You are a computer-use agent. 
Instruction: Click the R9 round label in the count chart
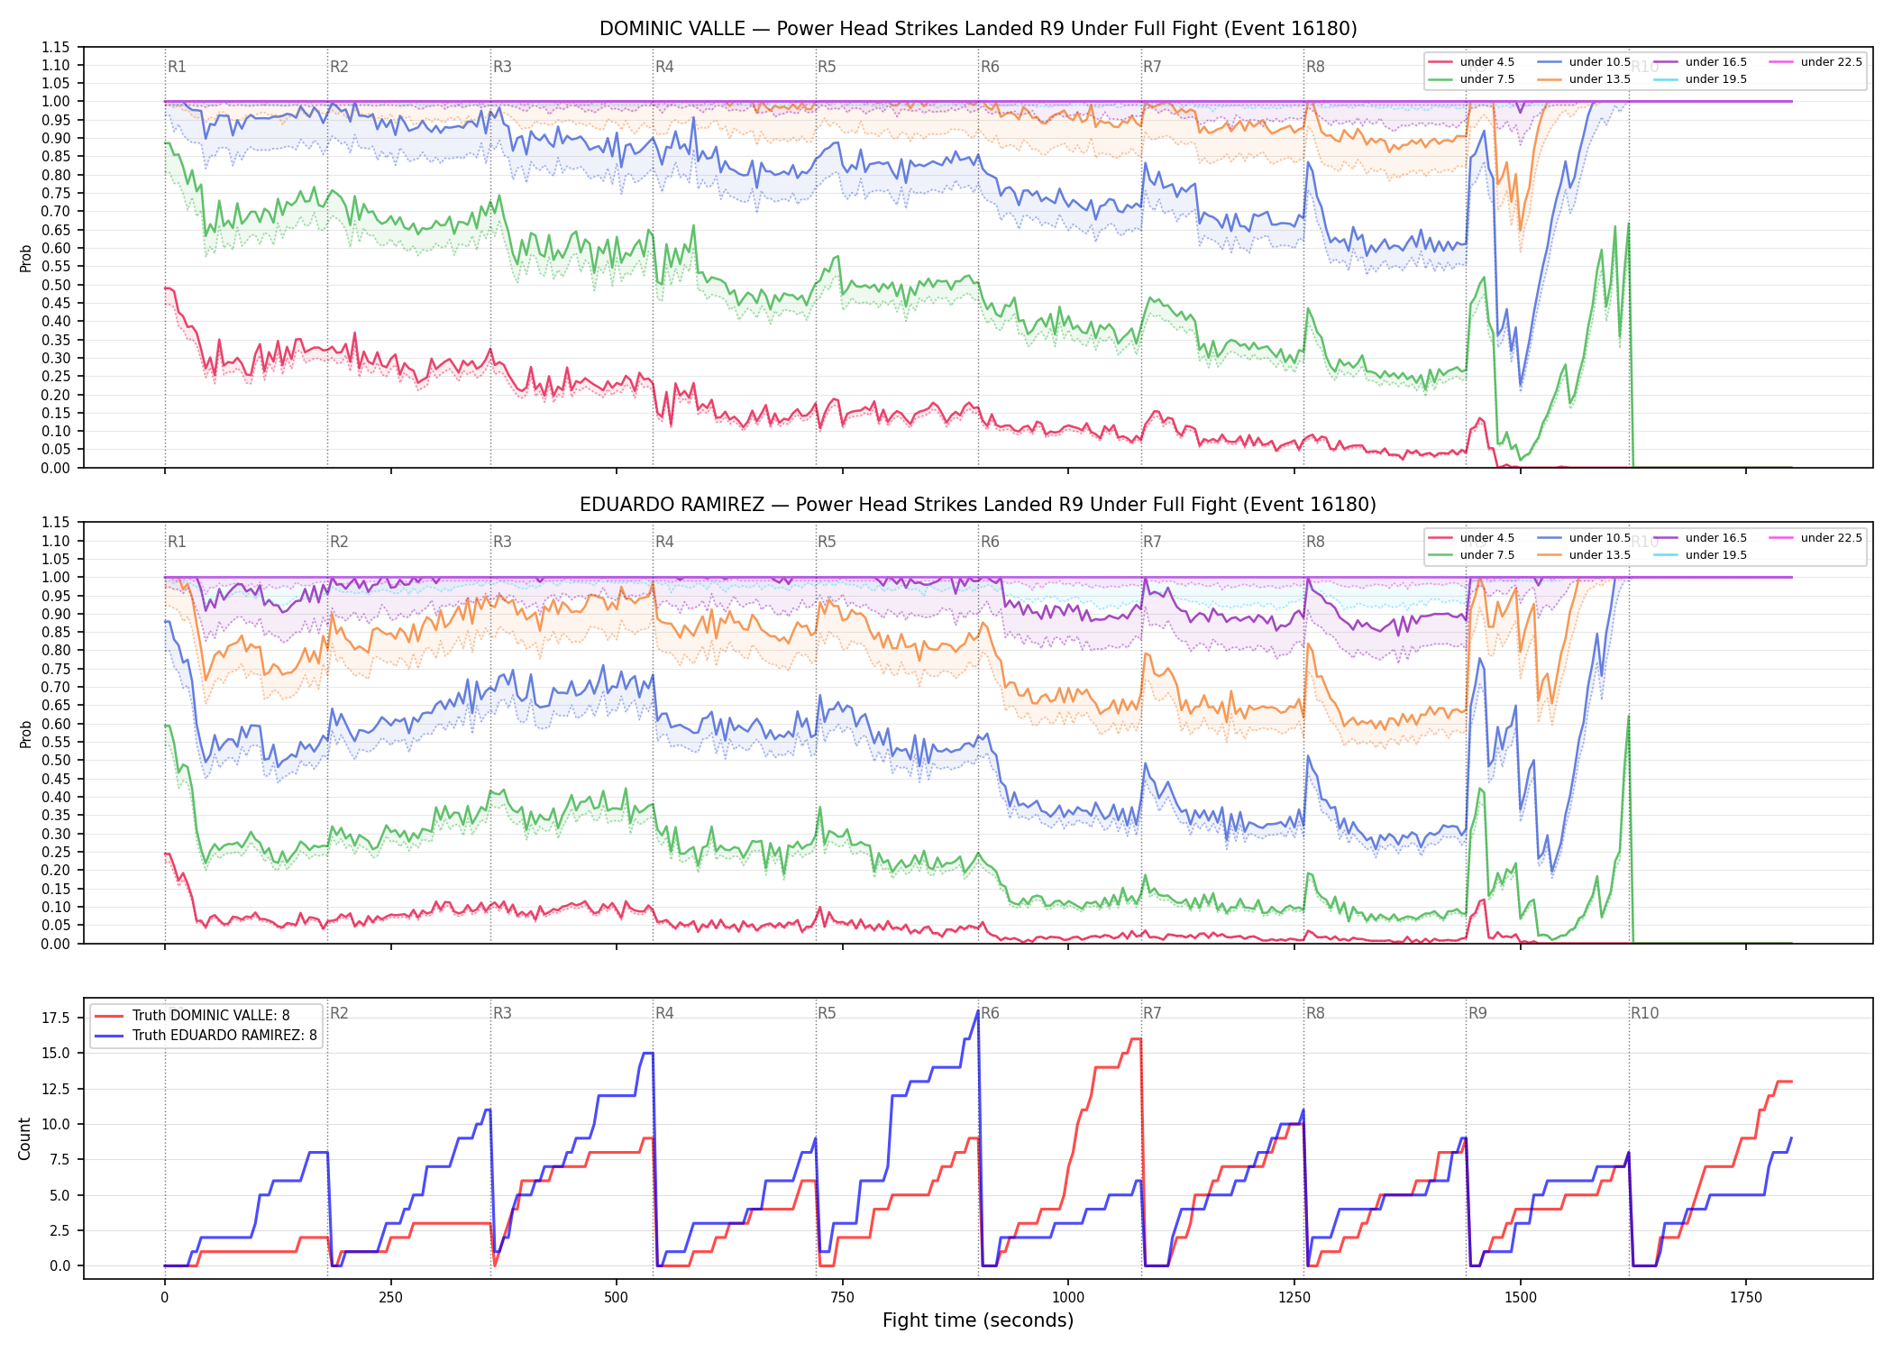point(1477,1013)
